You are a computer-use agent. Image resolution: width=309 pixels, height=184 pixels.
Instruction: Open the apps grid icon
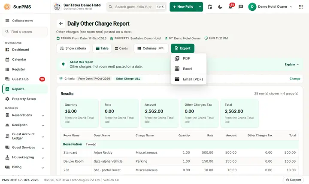pos(301,7)
